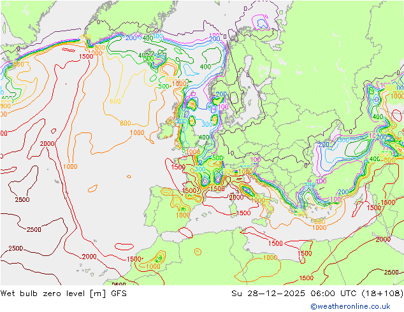404x312 pixels.
Task: Open the ©weatheronline.co.uk credit link
Action: click(x=350, y=306)
